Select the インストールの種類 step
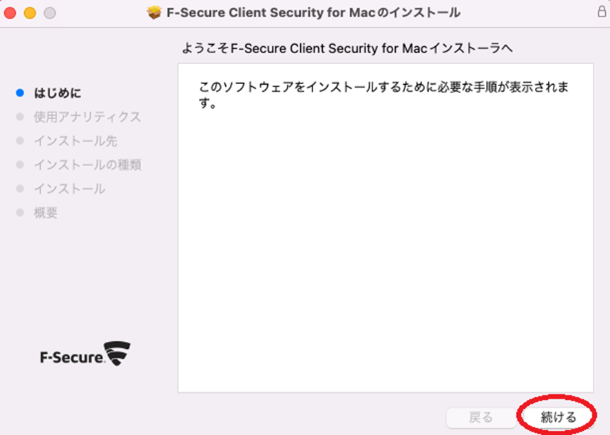Image resolution: width=610 pixels, height=435 pixels. tap(88, 165)
